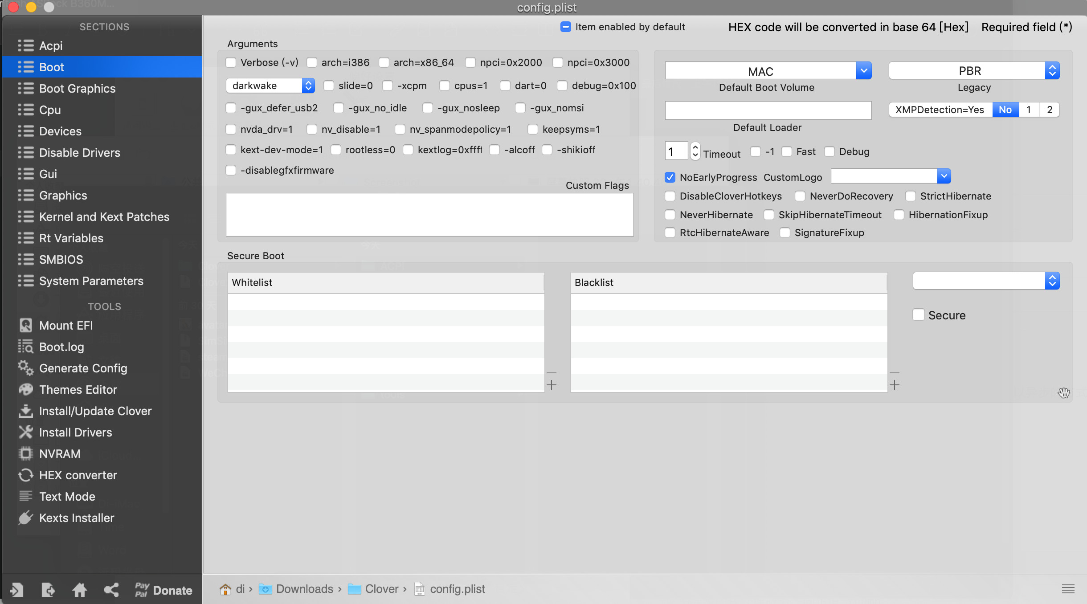Toggle the NoEarlyProgress checkbox
This screenshot has width=1087, height=604.
[x=670, y=177]
